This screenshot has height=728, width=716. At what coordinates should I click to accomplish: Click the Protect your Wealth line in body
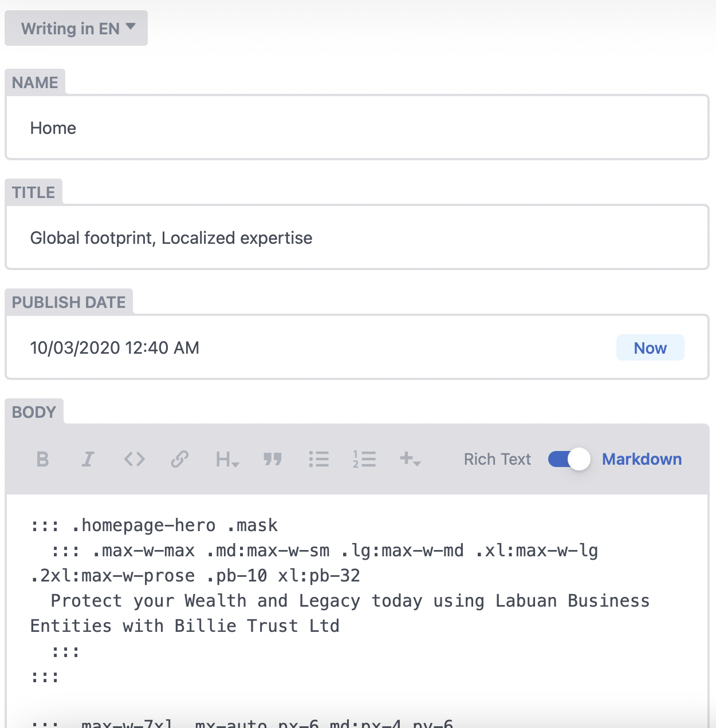[349, 601]
